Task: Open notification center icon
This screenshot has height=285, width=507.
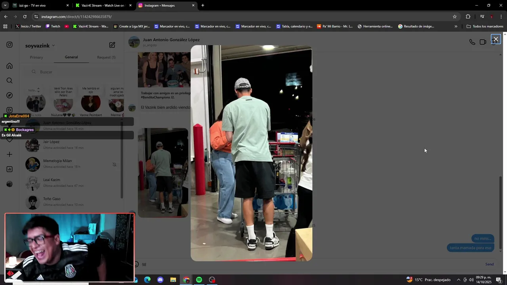Action: tap(499, 280)
